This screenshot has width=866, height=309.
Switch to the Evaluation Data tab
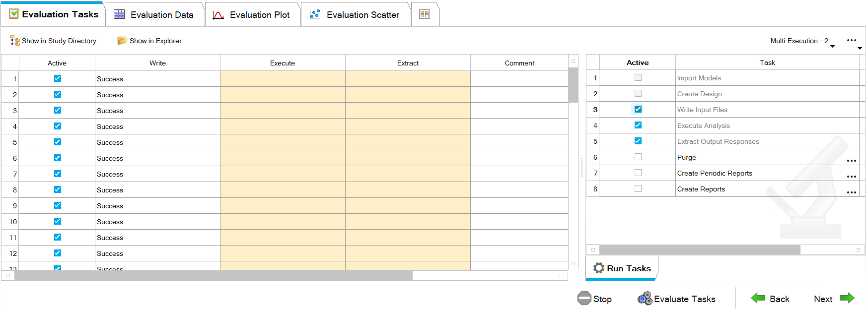pyautogui.click(x=154, y=15)
